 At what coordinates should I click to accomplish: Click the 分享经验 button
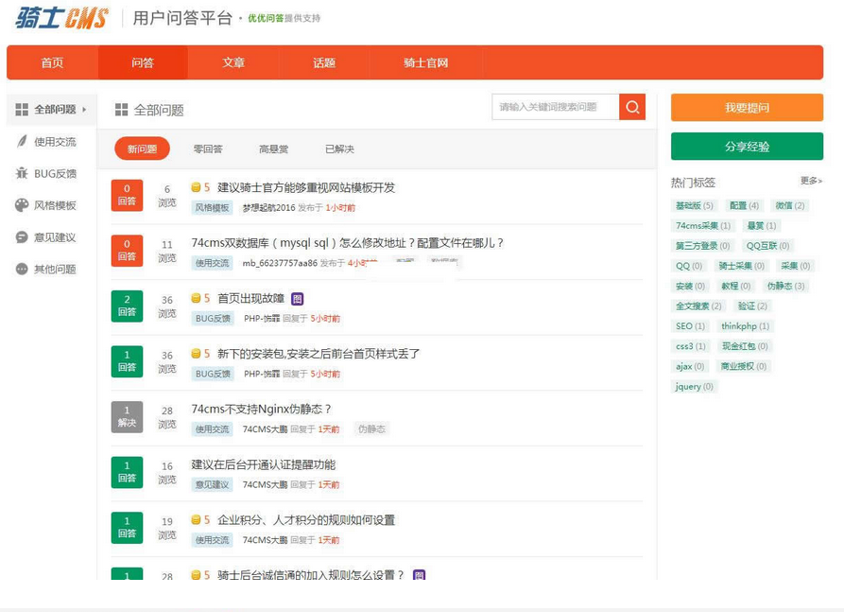point(747,147)
